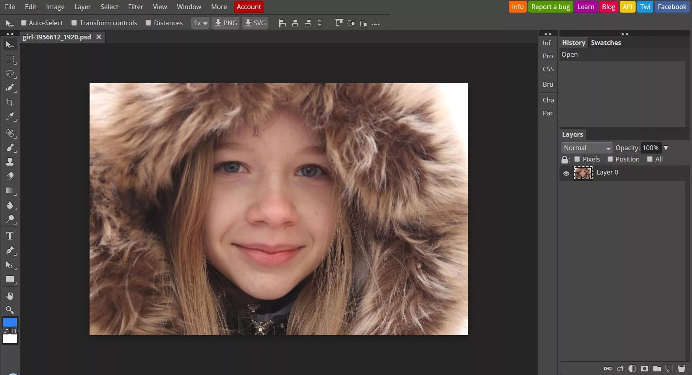This screenshot has width=692, height=375.
Task: Click the Layer 0 thumbnail
Action: pyautogui.click(x=583, y=173)
